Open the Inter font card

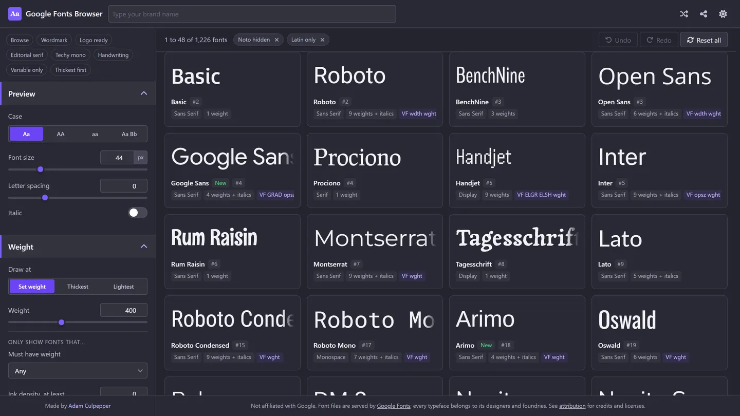[x=659, y=171]
